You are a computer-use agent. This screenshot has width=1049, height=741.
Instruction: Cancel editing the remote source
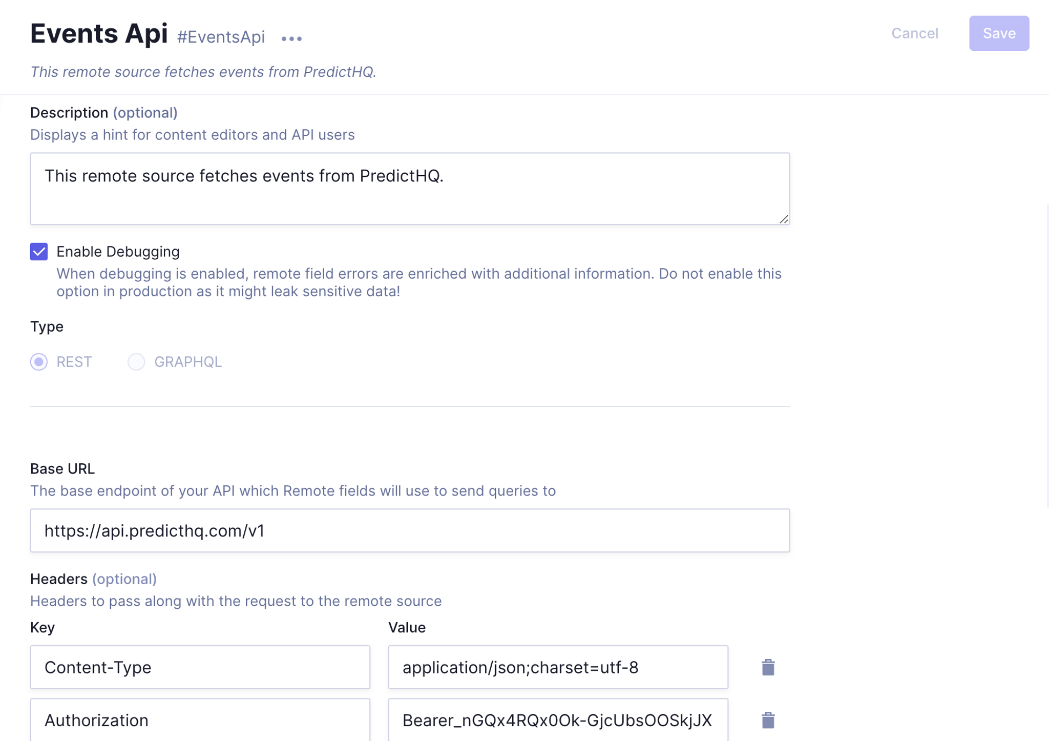(x=915, y=33)
